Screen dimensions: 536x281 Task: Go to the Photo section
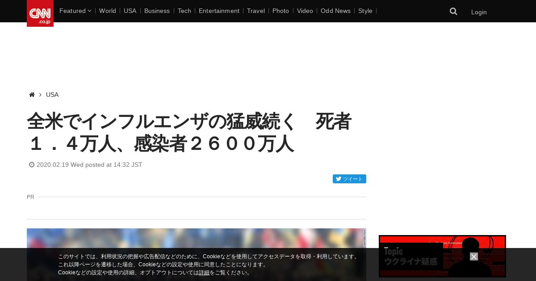[x=281, y=11]
